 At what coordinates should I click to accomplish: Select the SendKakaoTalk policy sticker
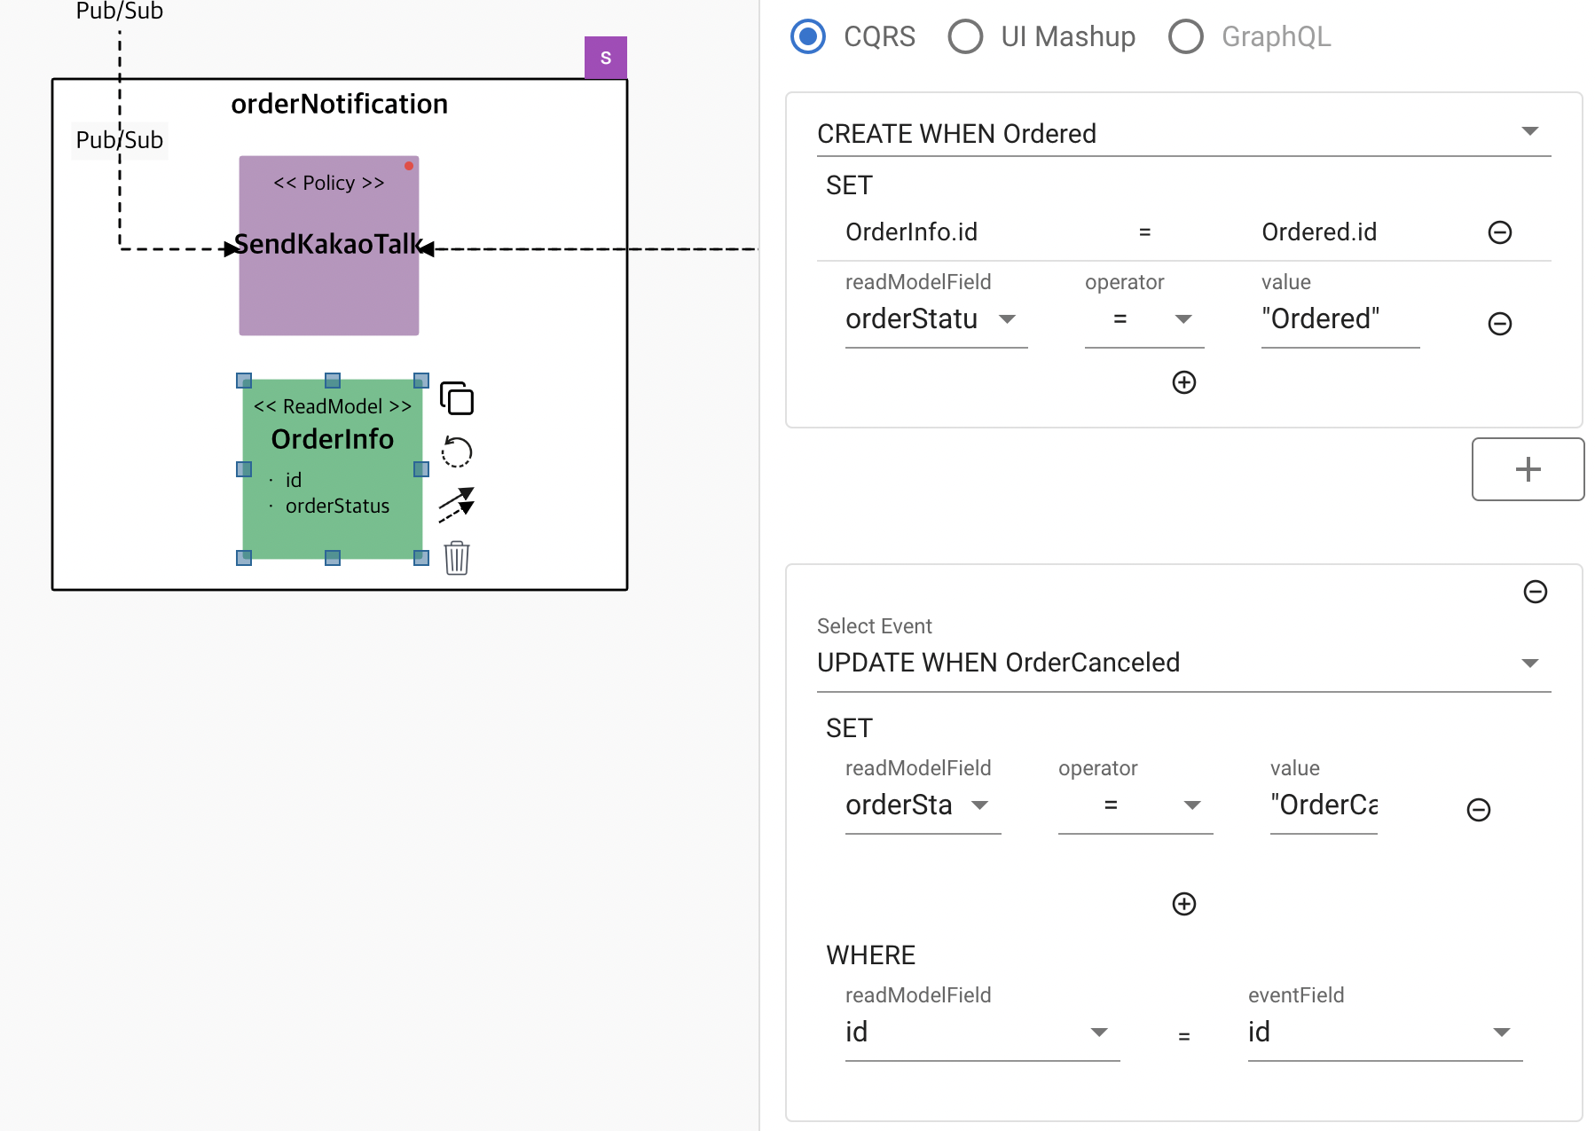pos(329,246)
